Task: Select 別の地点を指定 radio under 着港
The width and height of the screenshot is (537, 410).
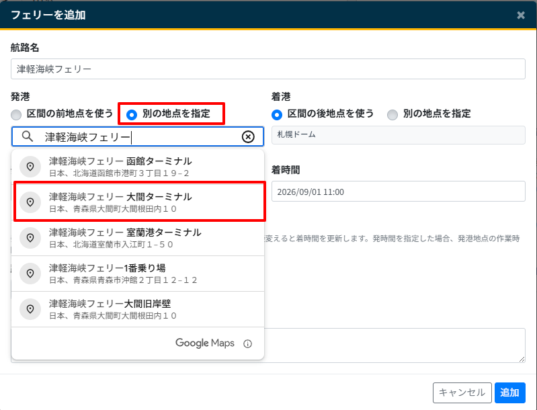Action: click(393, 114)
